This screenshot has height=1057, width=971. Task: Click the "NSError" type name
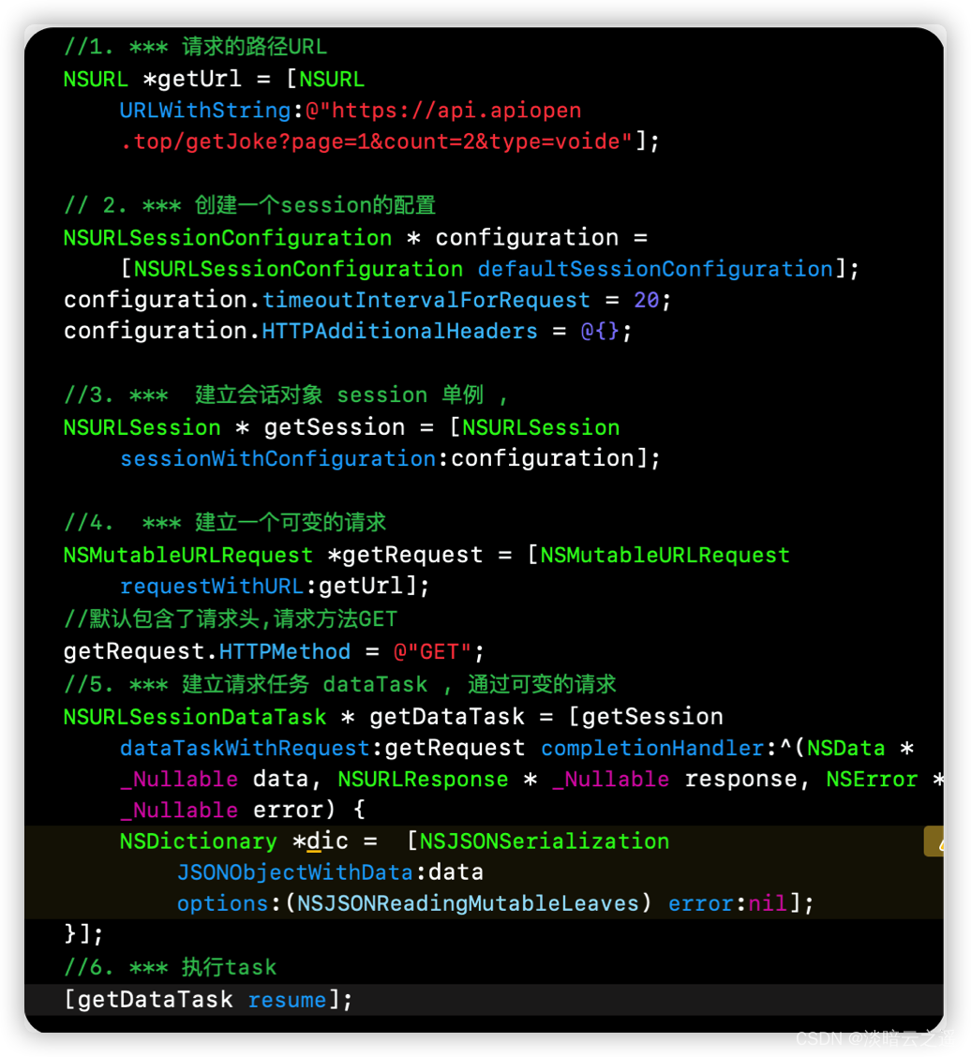[x=872, y=780]
